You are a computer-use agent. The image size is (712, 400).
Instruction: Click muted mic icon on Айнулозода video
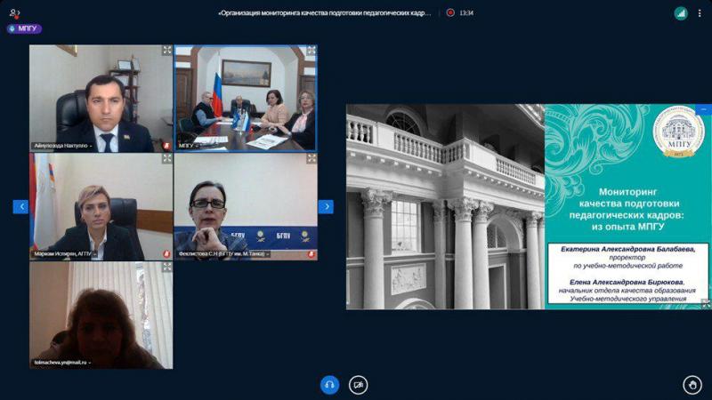click(166, 146)
